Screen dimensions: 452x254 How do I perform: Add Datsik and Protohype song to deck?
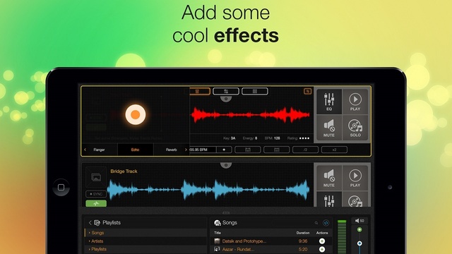(x=322, y=241)
